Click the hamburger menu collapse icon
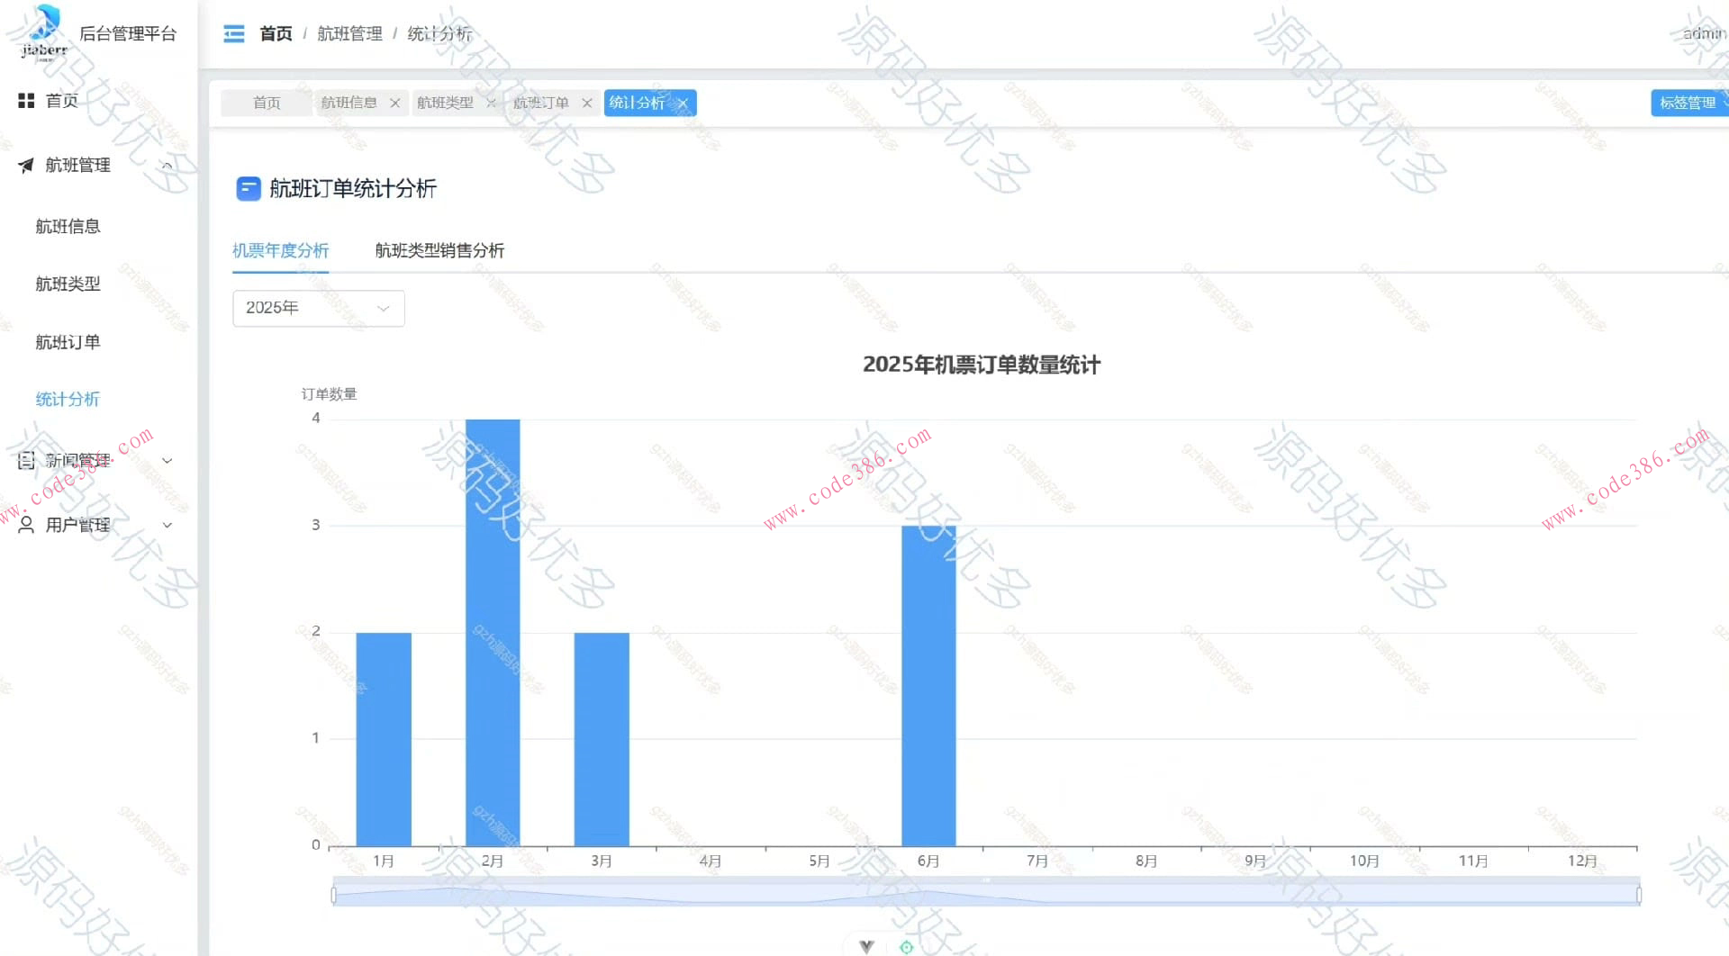Image resolution: width=1729 pixels, height=956 pixels. (234, 34)
